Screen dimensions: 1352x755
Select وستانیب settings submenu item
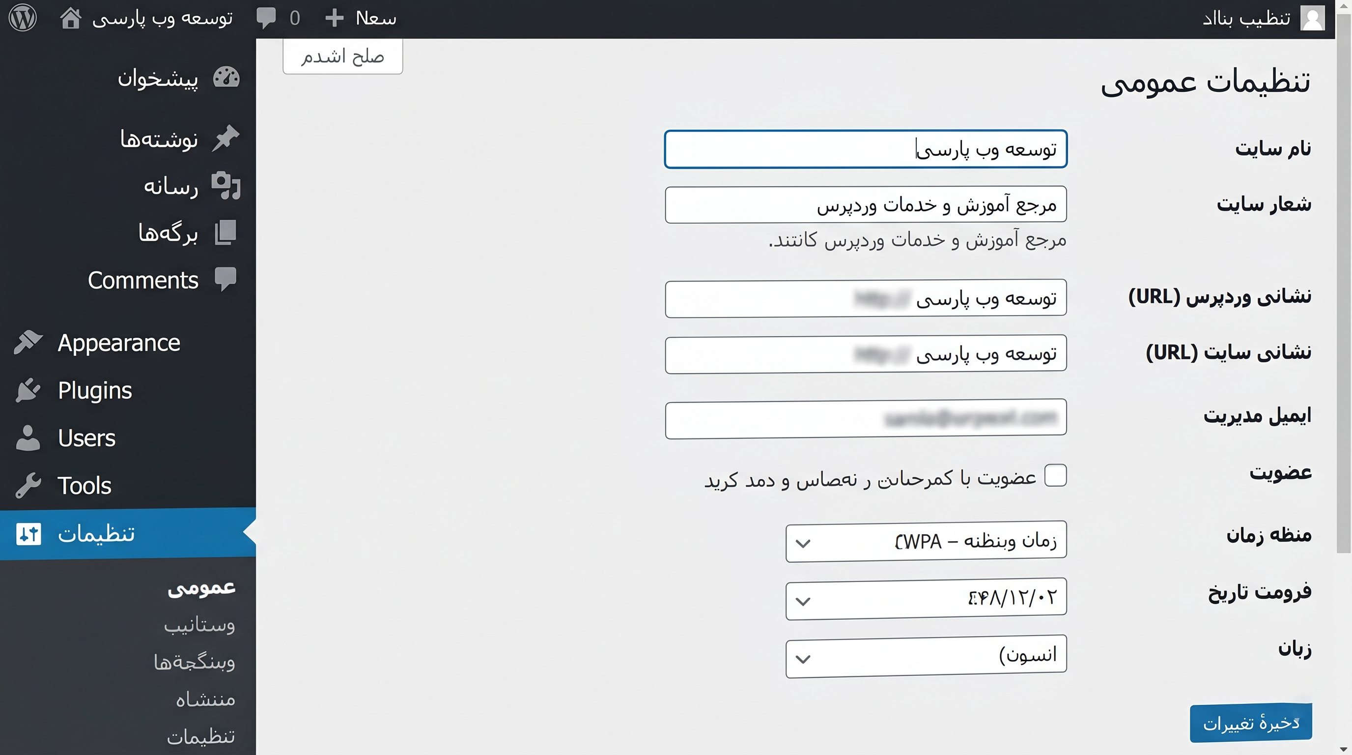(199, 625)
